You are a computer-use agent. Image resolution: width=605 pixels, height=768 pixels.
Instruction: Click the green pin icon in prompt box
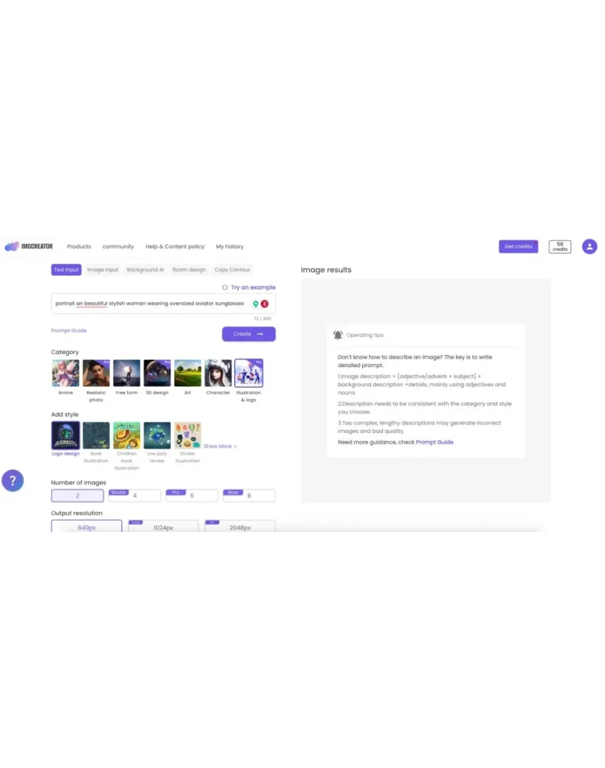(255, 304)
